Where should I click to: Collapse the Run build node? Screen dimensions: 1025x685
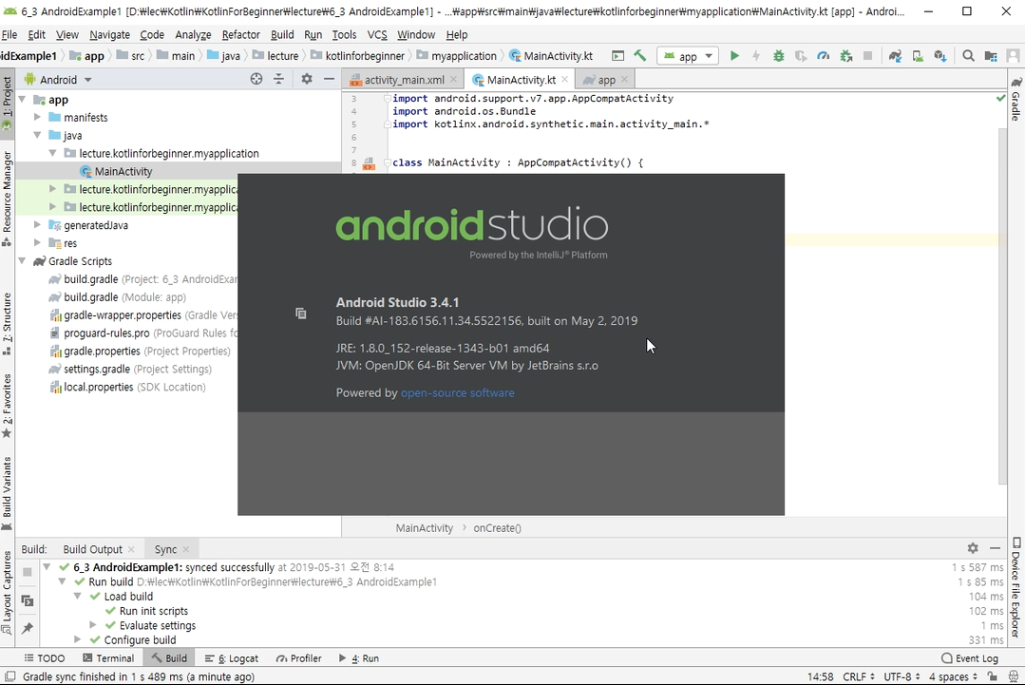tap(62, 581)
